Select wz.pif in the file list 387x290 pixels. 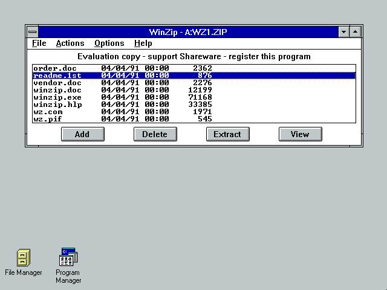(194, 119)
